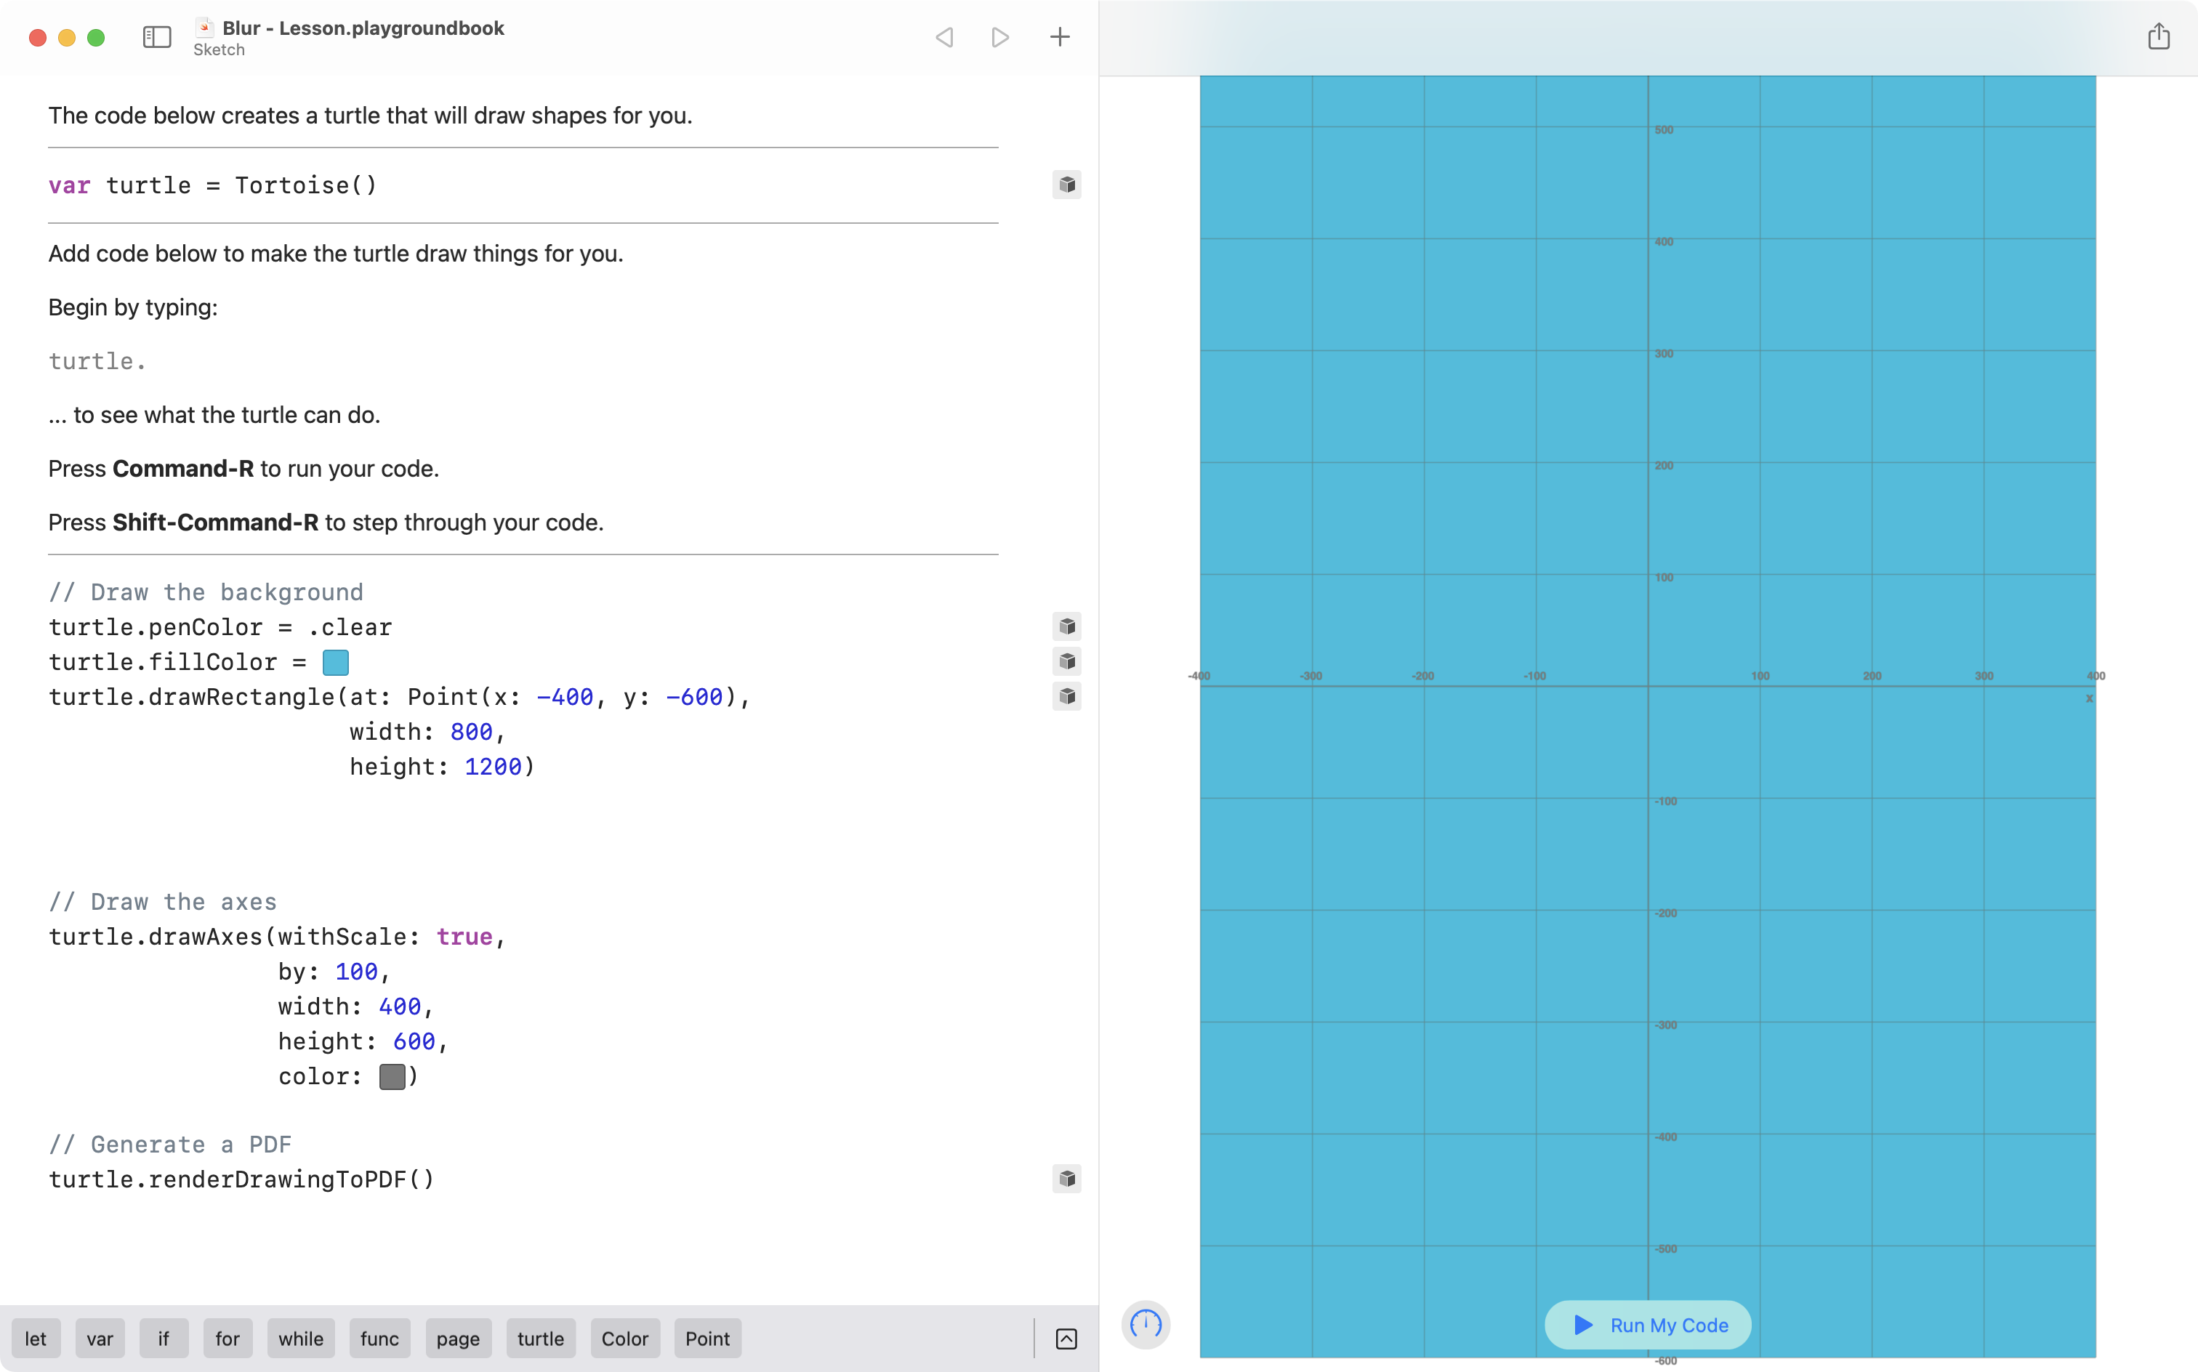Insert the 'func' keyword shortcut
This screenshot has height=1372, width=2198.
point(379,1339)
